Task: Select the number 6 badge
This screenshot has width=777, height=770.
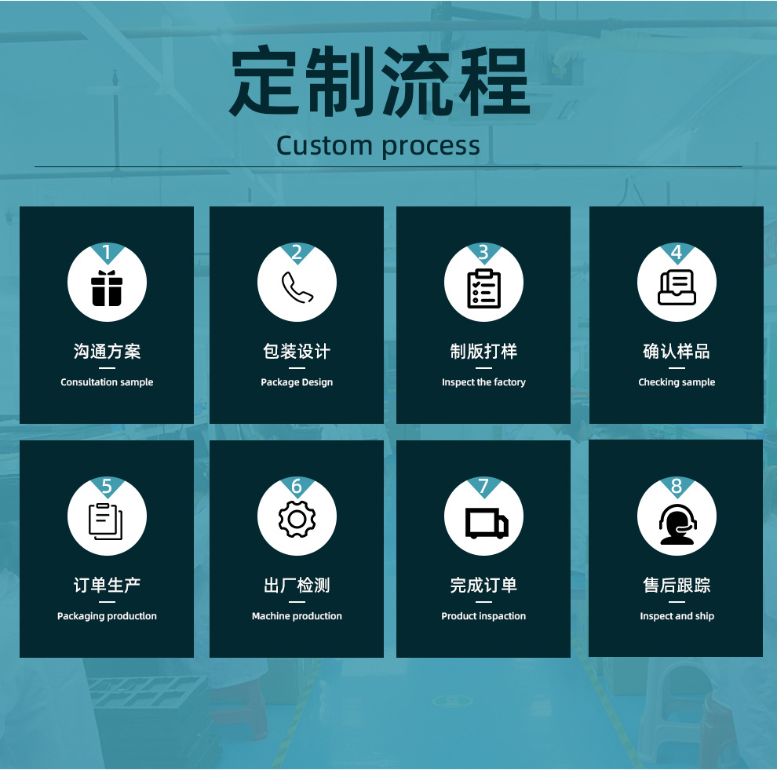Action: [x=297, y=487]
